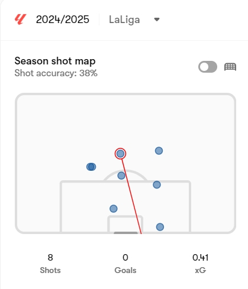This screenshot has height=289, width=248.
Task: Select the overlapping shot dots outside the box's left
Action: [91, 167]
